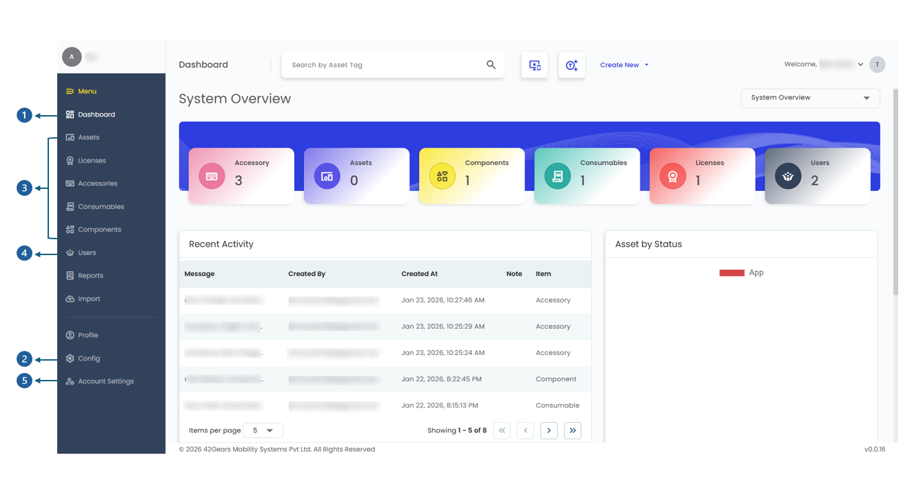The image size is (912, 493).
Task: Open the Welcome user menu chevron
Action: coord(860,65)
